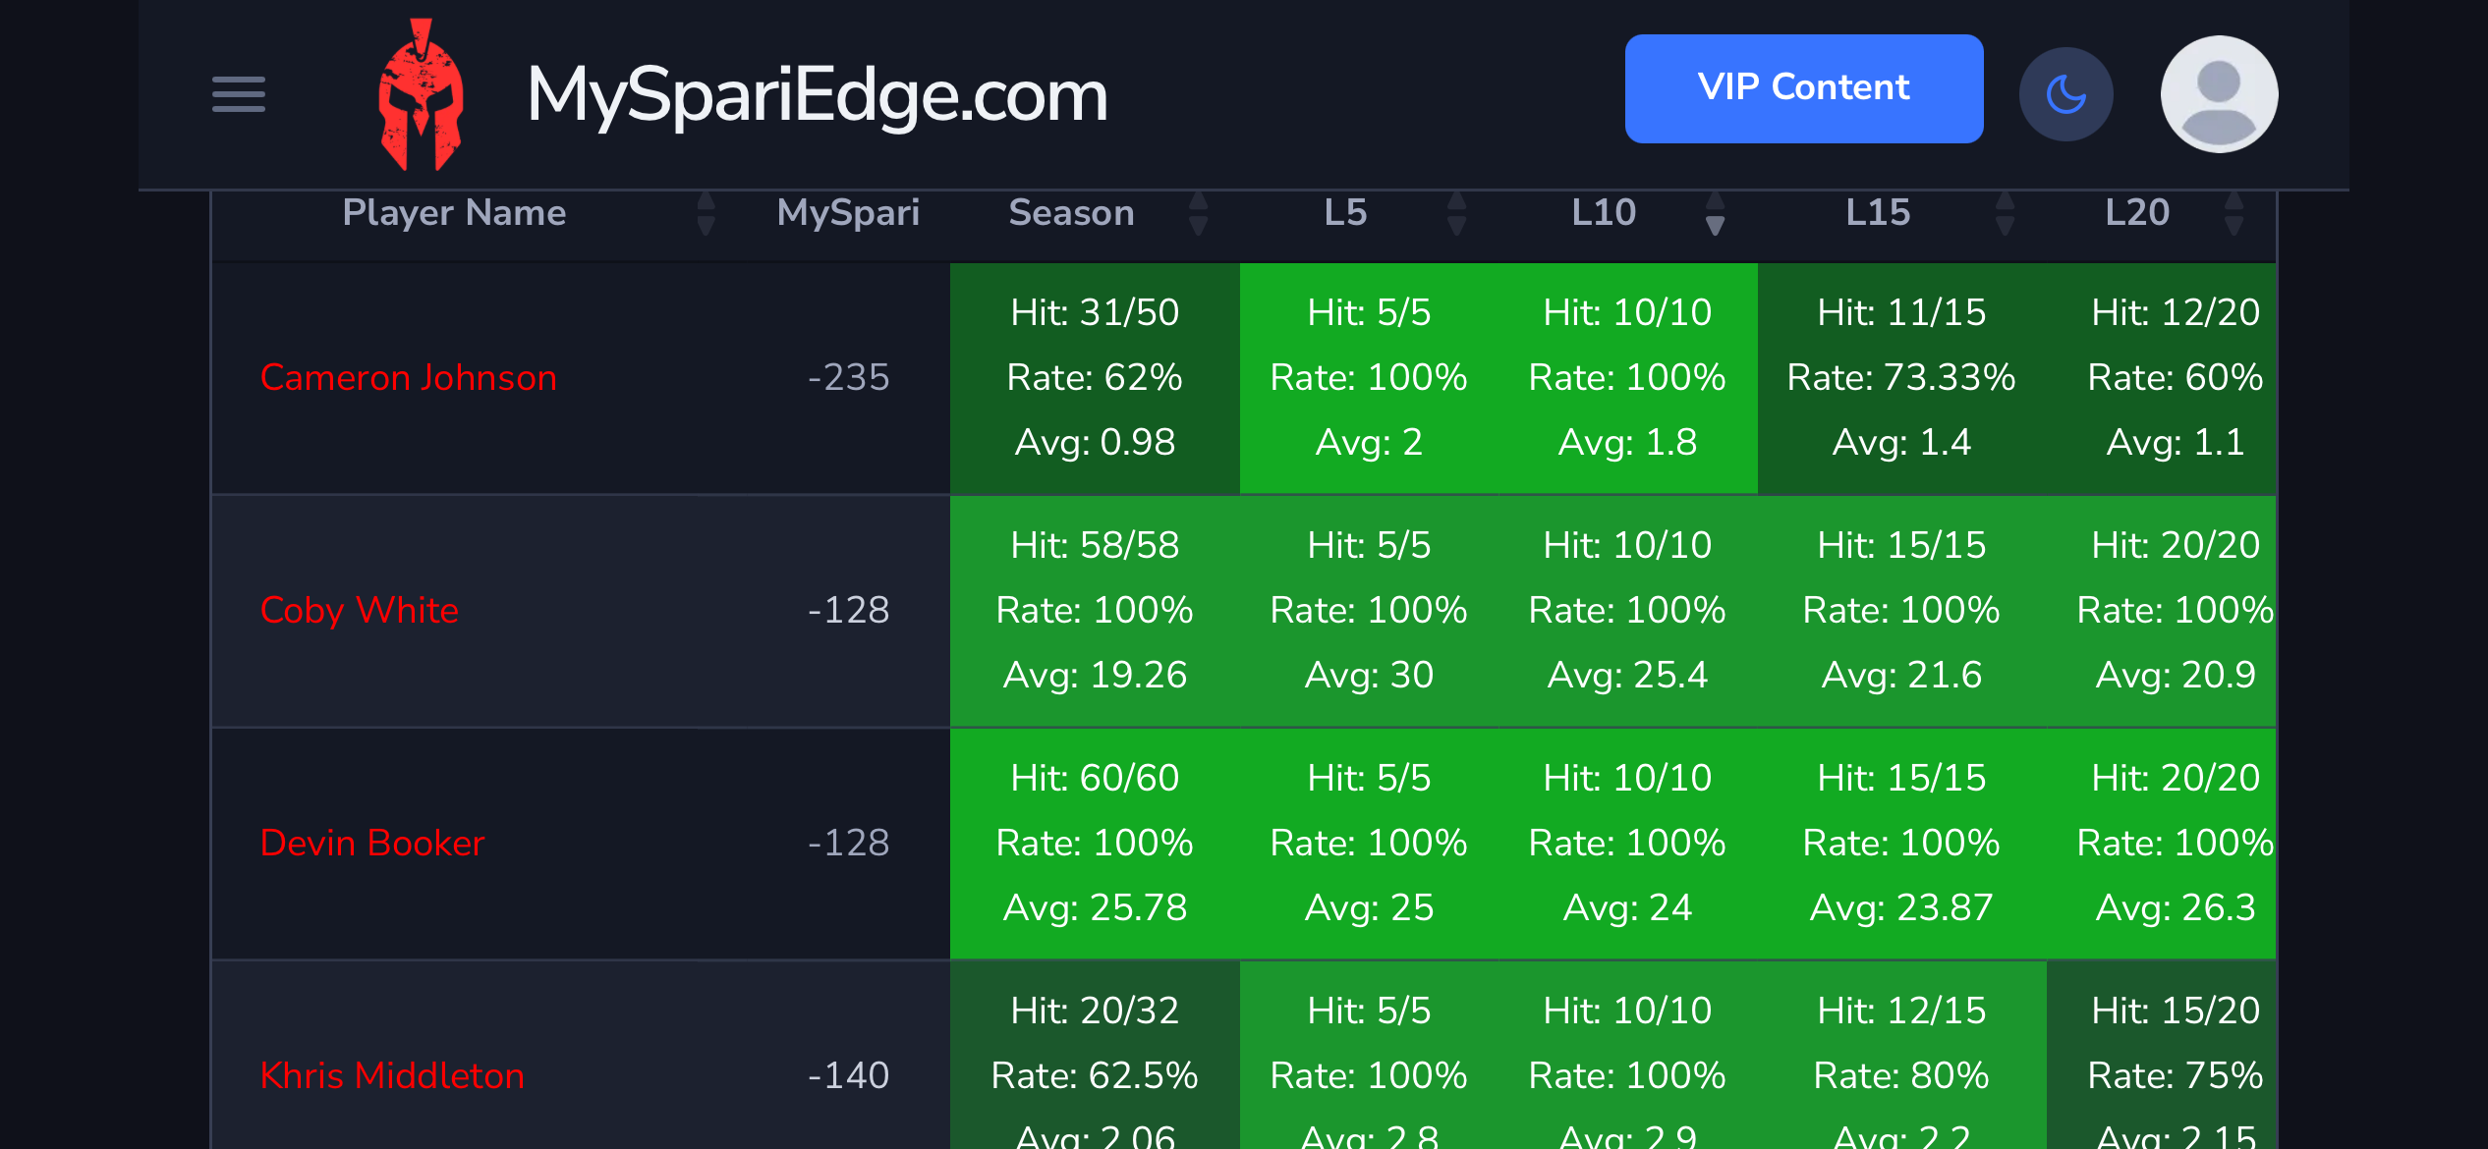The height and width of the screenshot is (1149, 2488).
Task: Sort by L10 column arrows
Action: [1716, 213]
